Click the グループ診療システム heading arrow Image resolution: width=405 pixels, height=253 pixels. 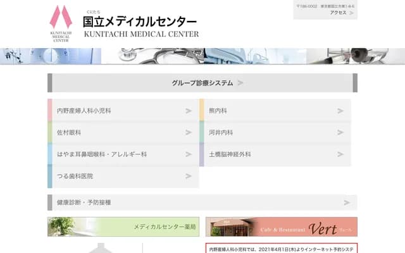(240, 83)
